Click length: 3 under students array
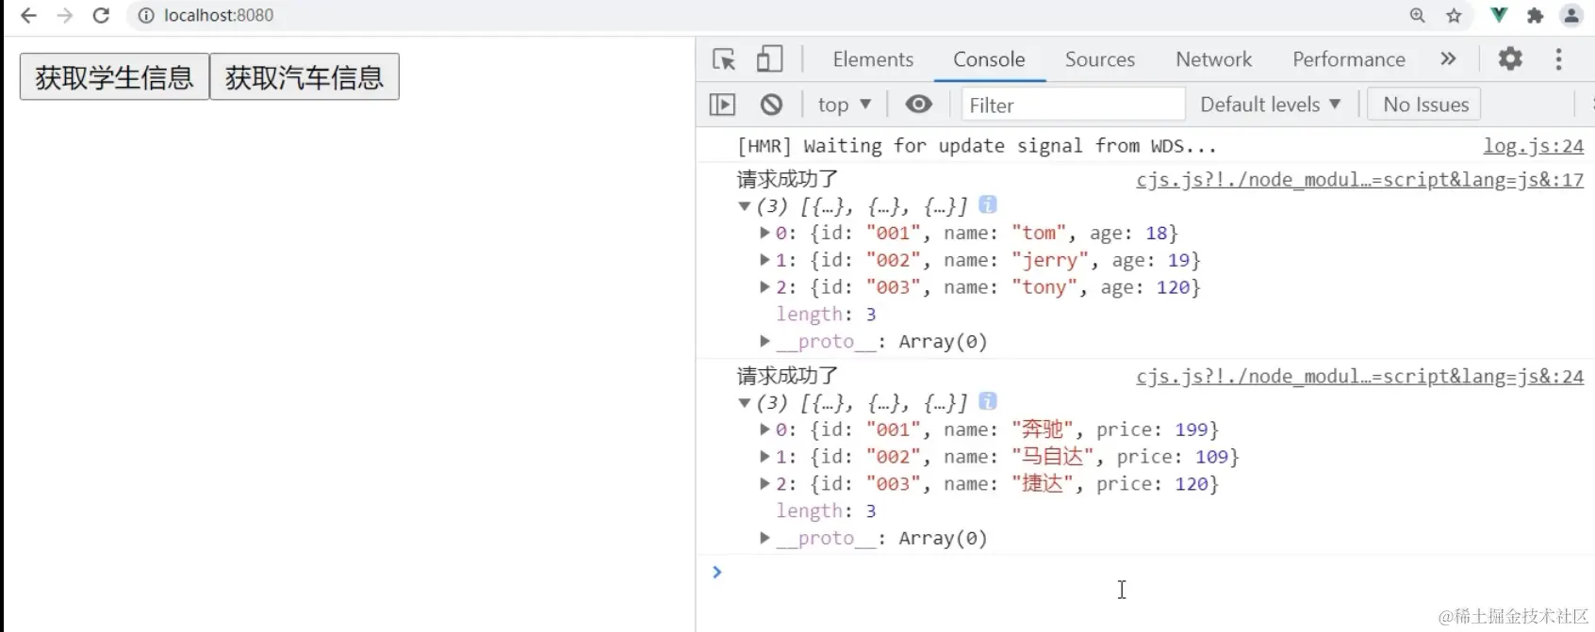This screenshot has height=632, width=1595. (x=826, y=315)
